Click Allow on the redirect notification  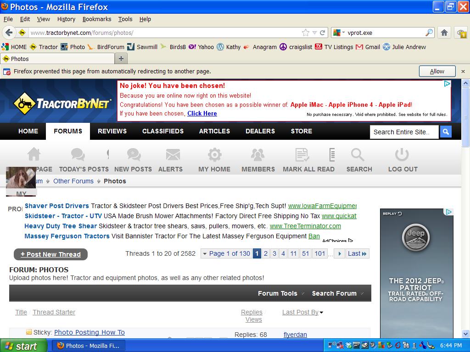[x=437, y=71]
